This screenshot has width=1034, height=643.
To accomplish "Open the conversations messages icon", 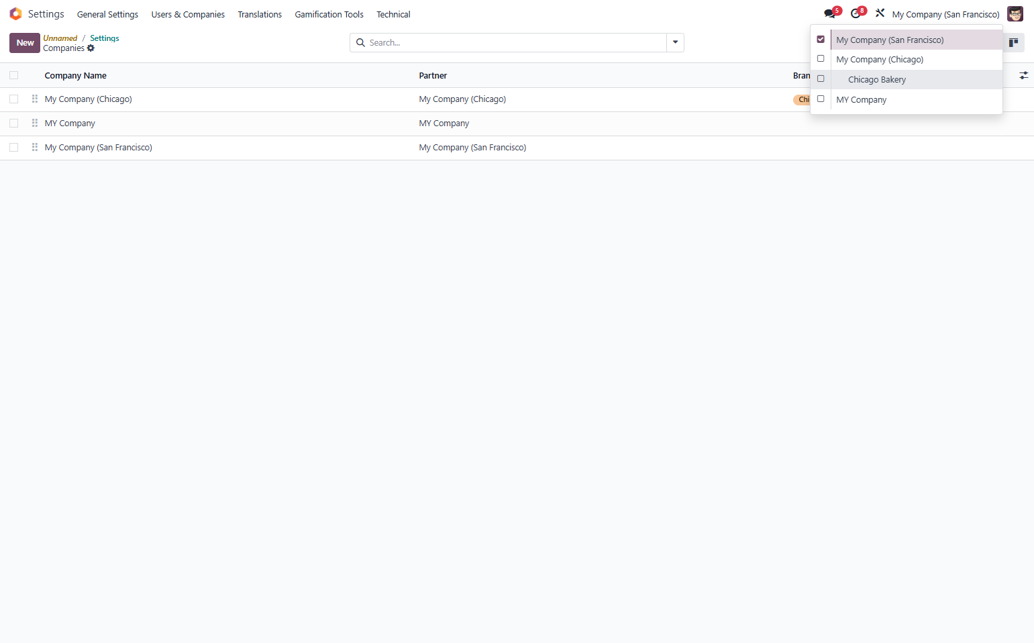I will tap(831, 13).
